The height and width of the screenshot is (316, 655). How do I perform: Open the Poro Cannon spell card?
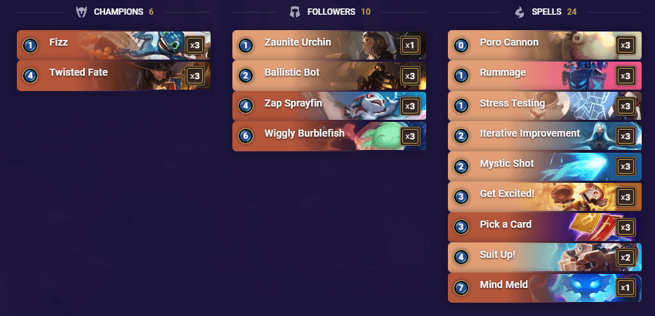point(545,45)
